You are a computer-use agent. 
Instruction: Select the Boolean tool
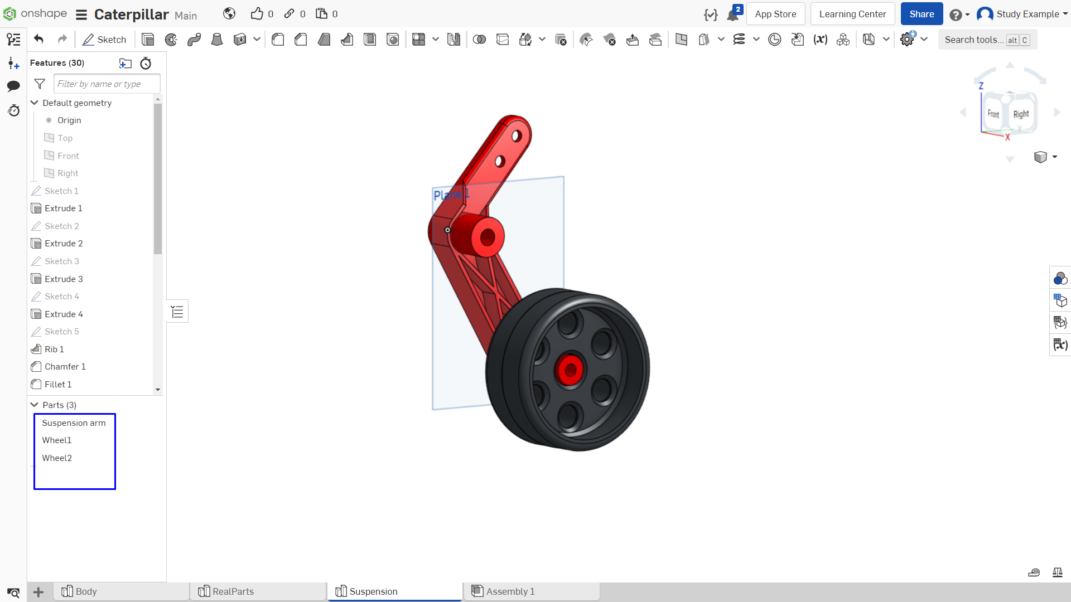[479, 40]
